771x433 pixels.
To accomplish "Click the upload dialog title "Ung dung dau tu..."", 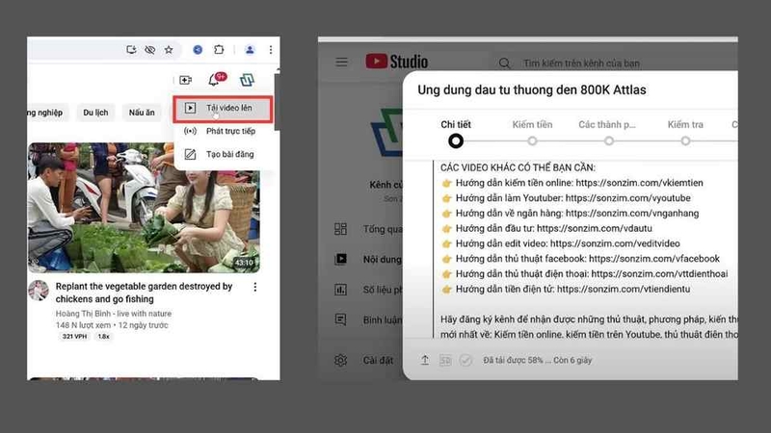I will (x=532, y=89).
